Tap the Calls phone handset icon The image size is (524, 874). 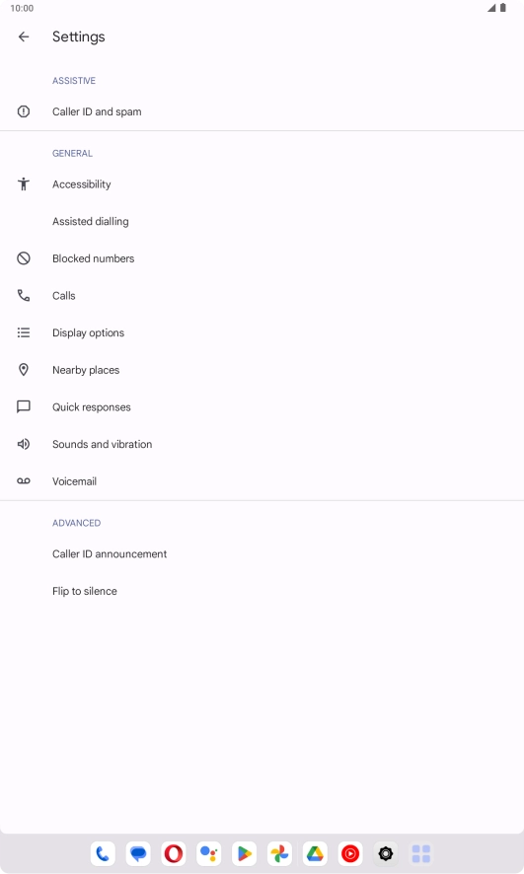(24, 295)
